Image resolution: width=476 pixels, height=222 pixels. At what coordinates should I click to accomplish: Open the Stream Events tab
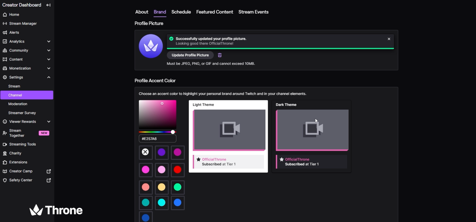pos(253,12)
